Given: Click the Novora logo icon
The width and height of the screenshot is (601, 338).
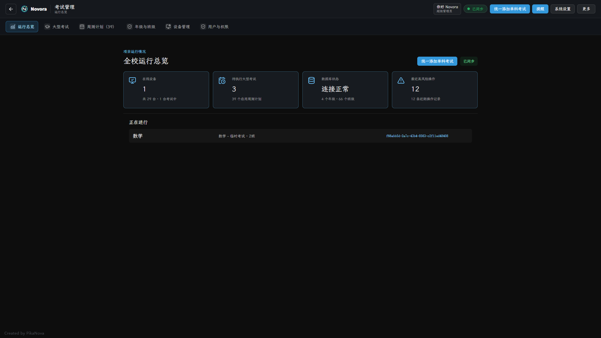Looking at the screenshot, I should click(x=24, y=9).
